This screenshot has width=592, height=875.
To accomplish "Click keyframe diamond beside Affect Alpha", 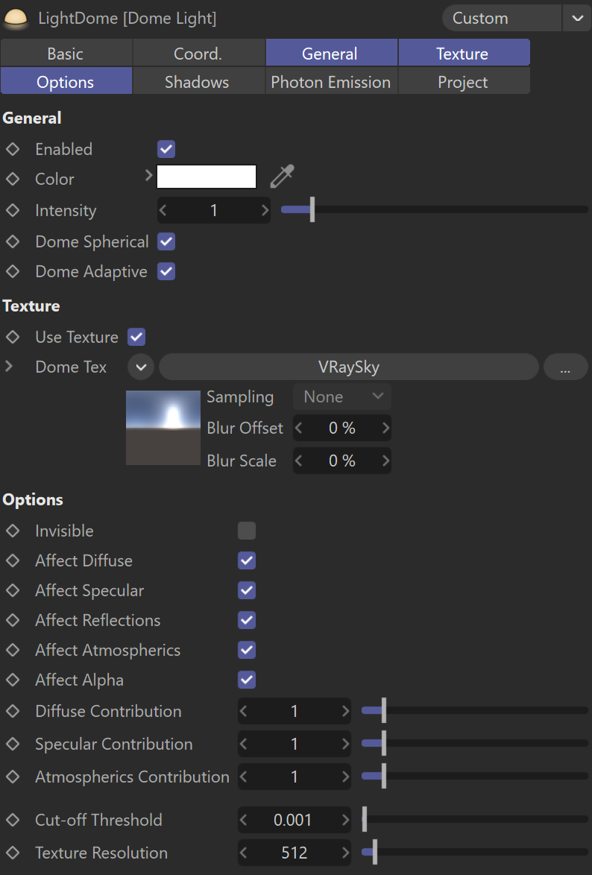I will [x=13, y=680].
